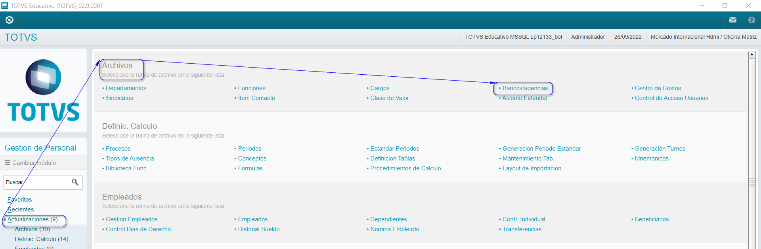Open Generacion Periodo Estandar routine
The width and height of the screenshot is (761, 249).
542,149
